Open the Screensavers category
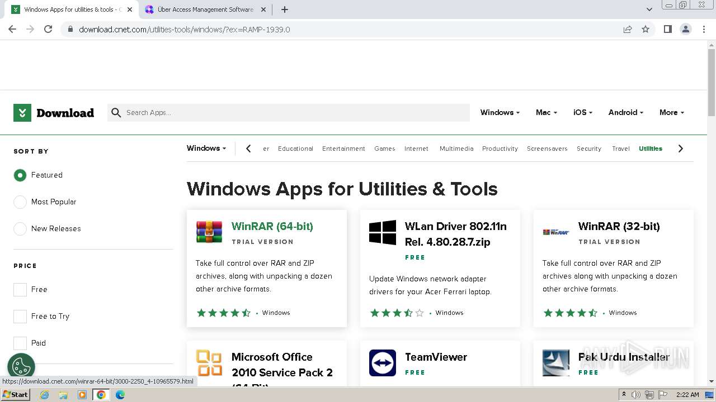The height and width of the screenshot is (402, 716). click(x=547, y=149)
